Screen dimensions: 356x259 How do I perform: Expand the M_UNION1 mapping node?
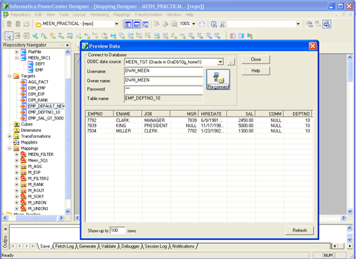[17, 209]
